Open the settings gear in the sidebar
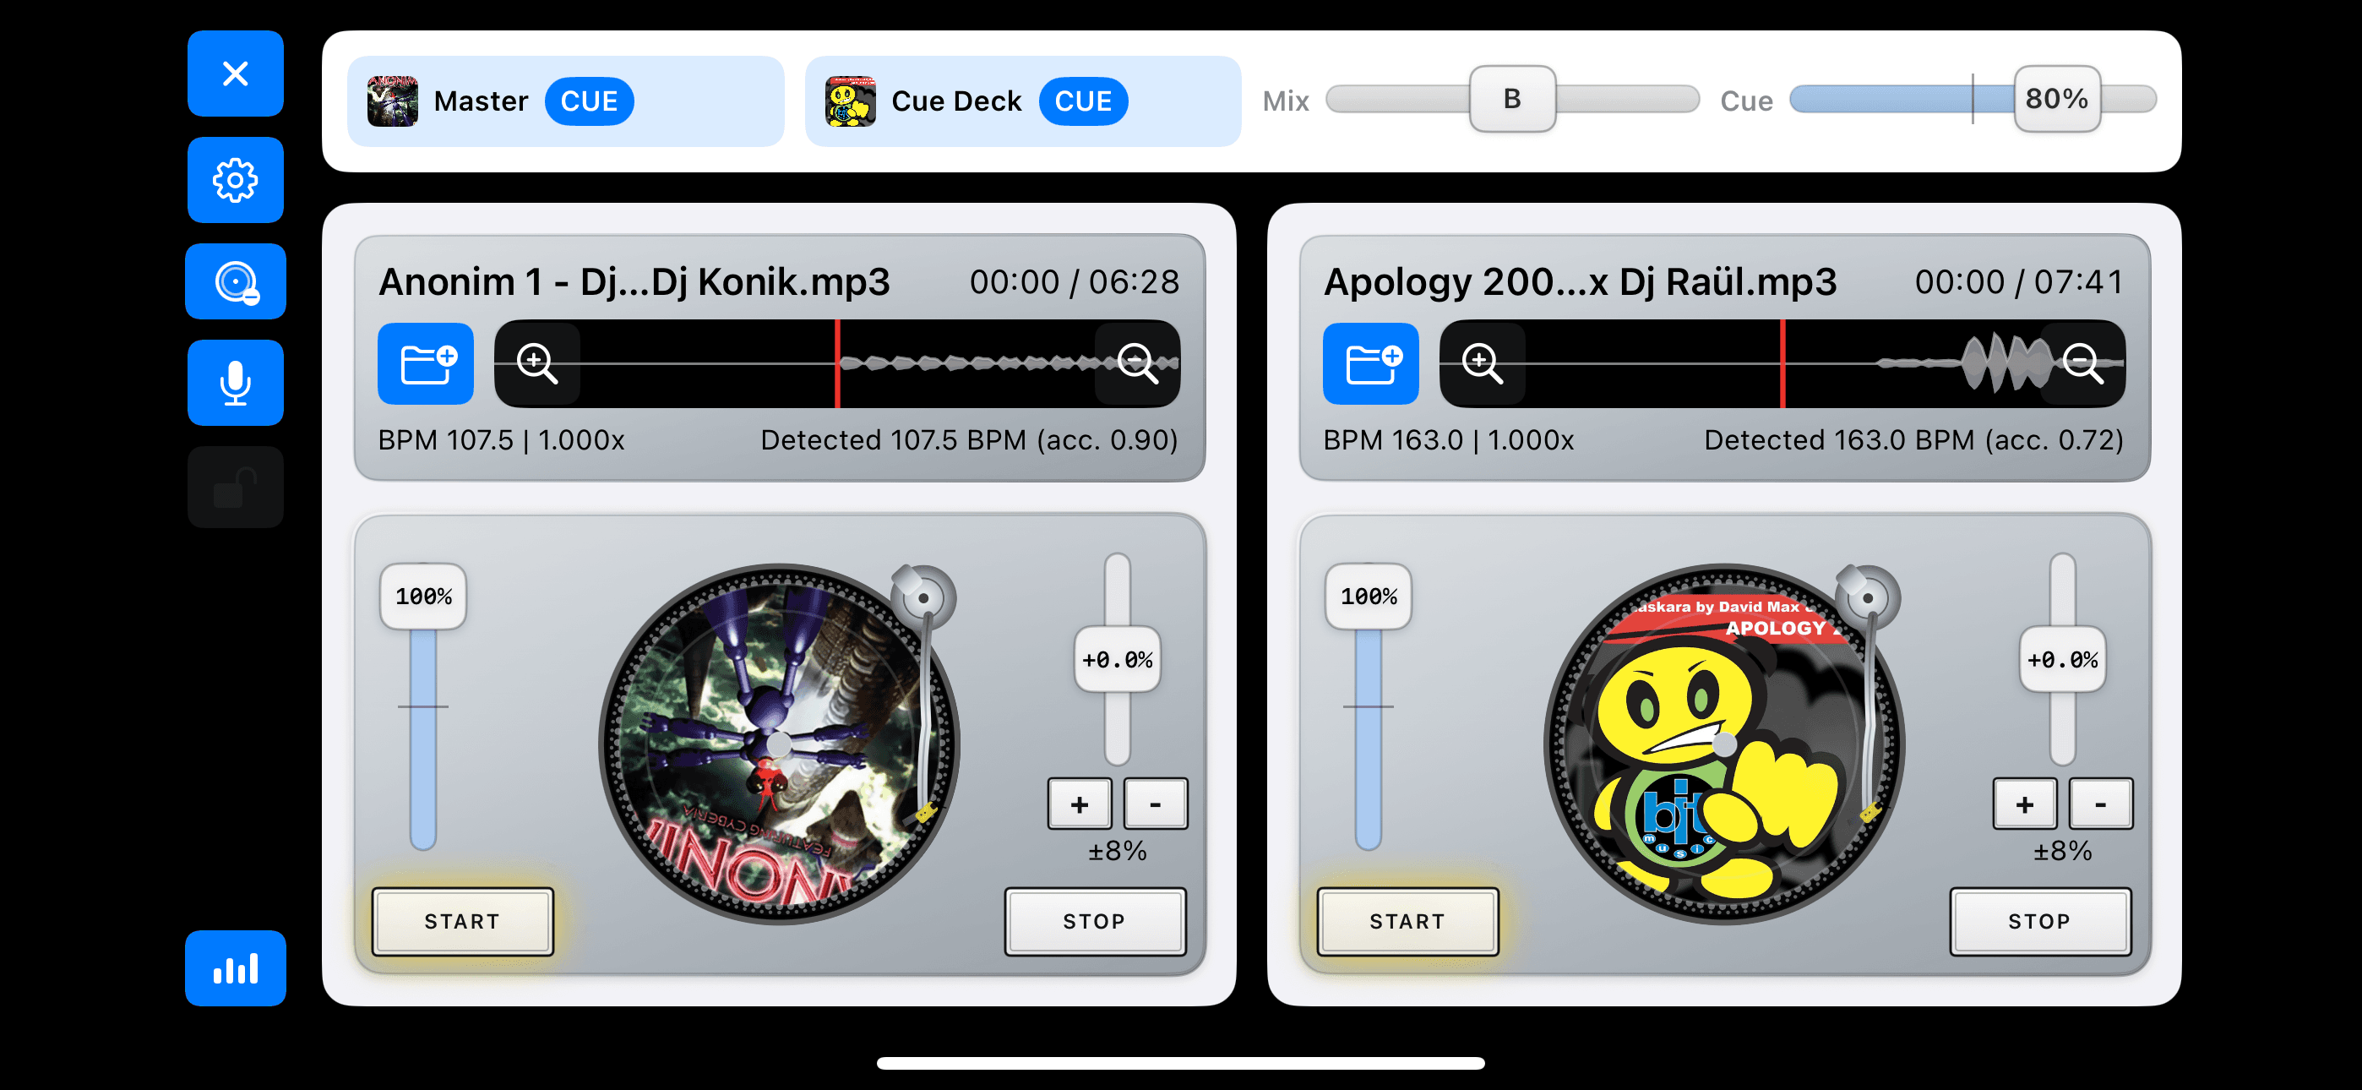Screen dimensions: 2362x1090 [235, 180]
